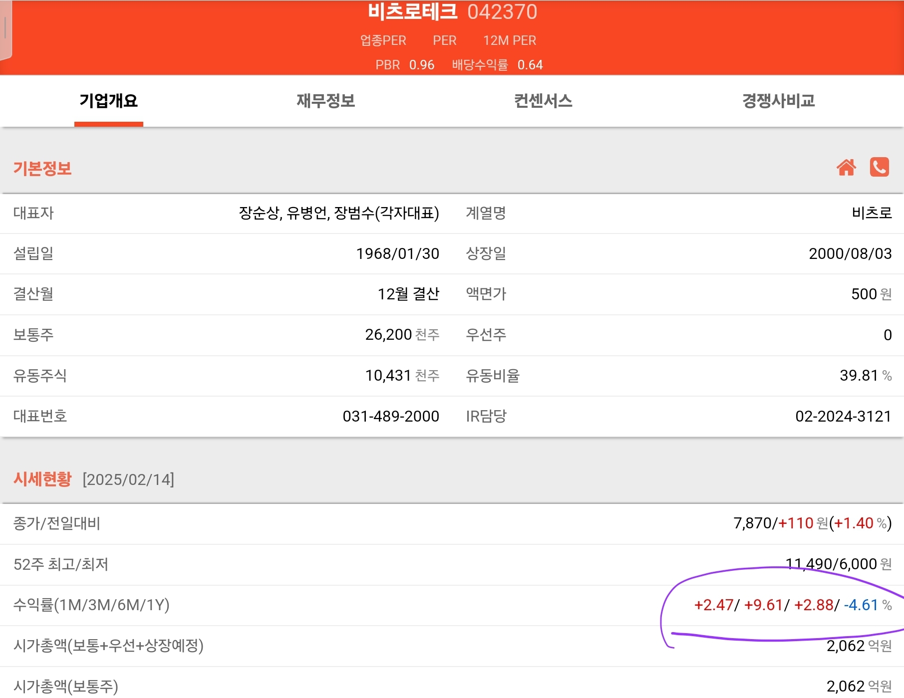Go to the 경쟁사비교 tab
The width and height of the screenshot is (904, 698).
tap(778, 101)
